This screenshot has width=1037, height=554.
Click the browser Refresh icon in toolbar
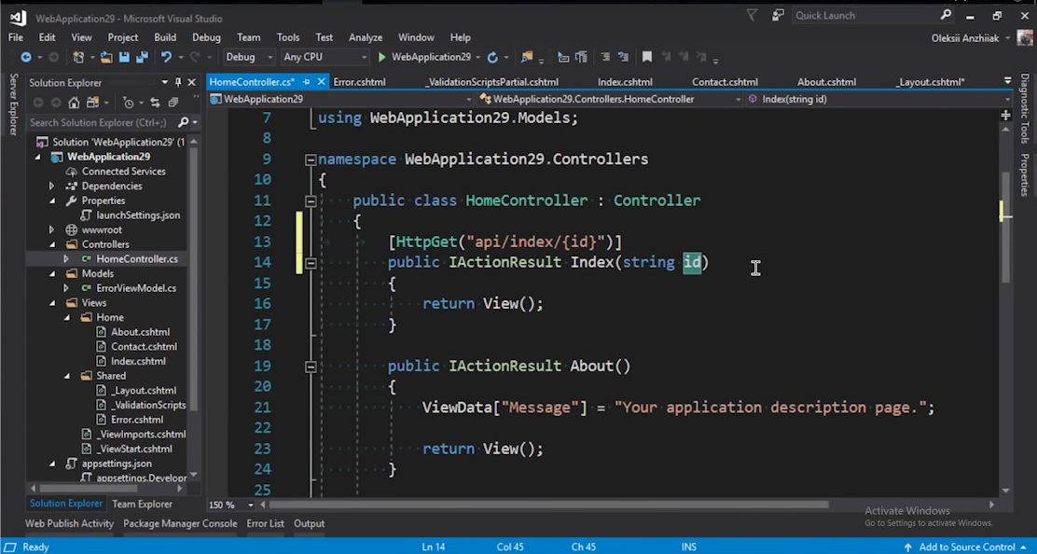[x=492, y=58]
